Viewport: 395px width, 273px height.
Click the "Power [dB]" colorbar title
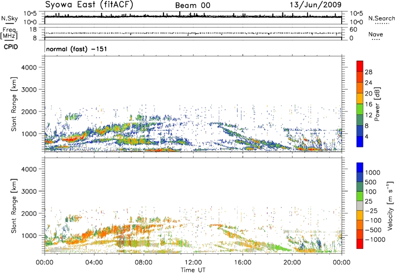[377, 104]
